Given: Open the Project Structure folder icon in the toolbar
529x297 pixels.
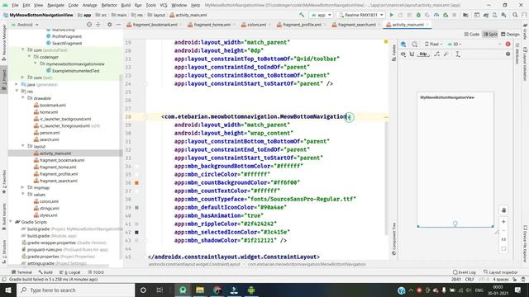Looking at the screenshot, I should (465, 15).
